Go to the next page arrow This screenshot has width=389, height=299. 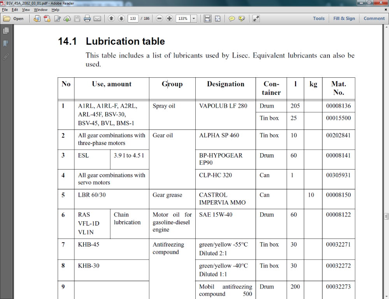pyautogui.click(x=121, y=18)
